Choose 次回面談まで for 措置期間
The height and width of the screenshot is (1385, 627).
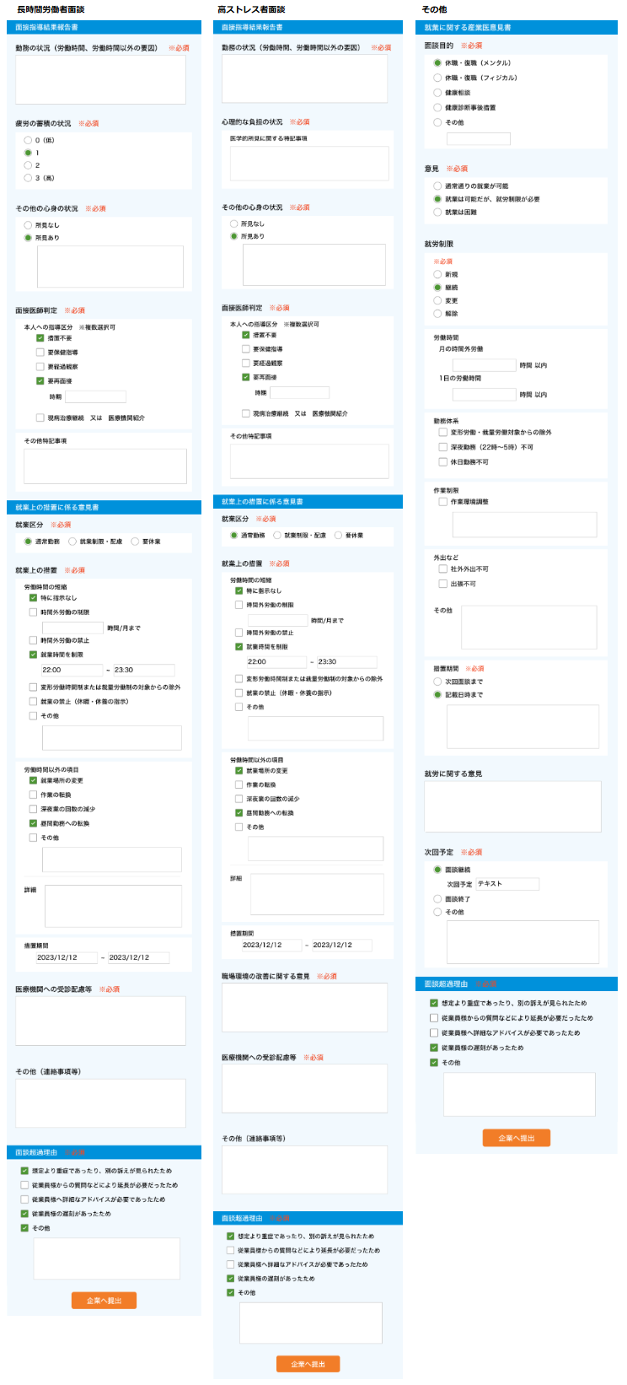pyautogui.click(x=437, y=682)
